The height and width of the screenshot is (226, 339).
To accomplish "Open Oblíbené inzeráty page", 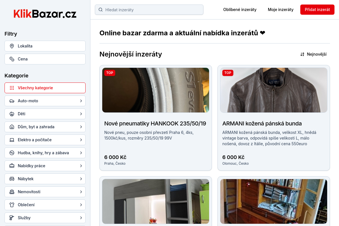I will click(240, 10).
